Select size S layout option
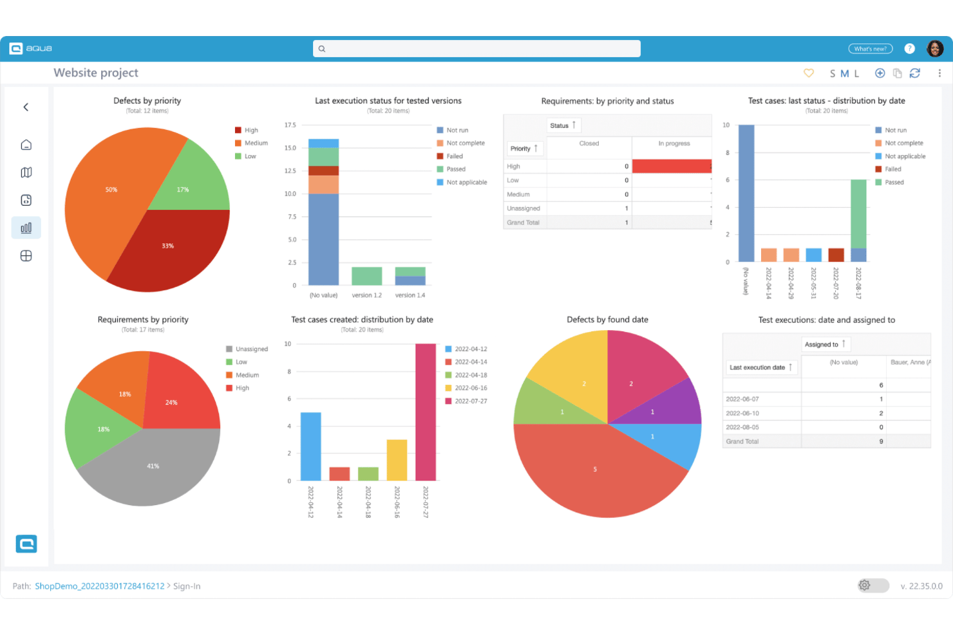 tap(833, 74)
